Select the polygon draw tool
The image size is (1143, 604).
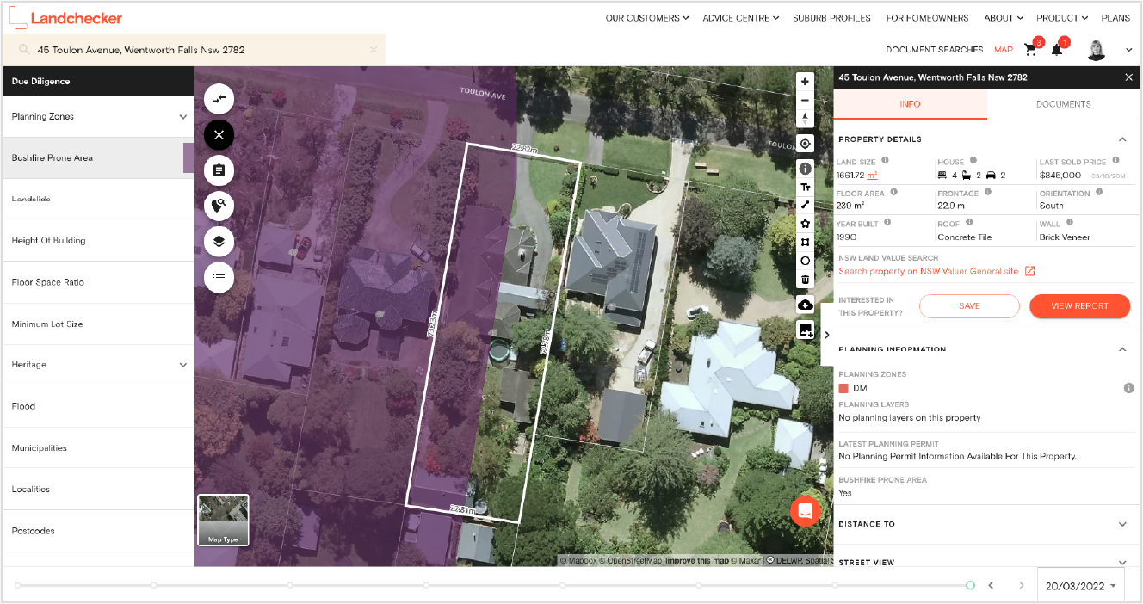point(806,224)
